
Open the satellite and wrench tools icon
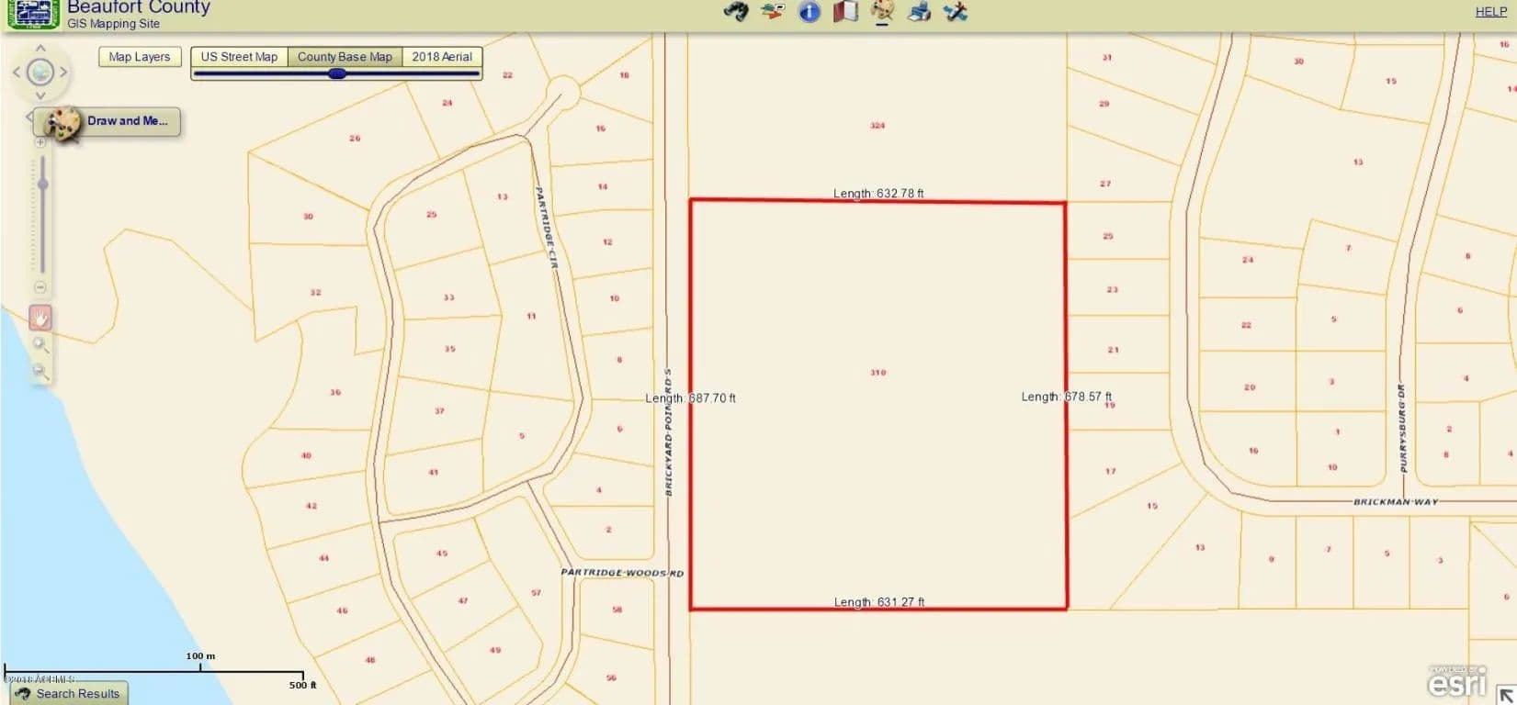(x=956, y=12)
